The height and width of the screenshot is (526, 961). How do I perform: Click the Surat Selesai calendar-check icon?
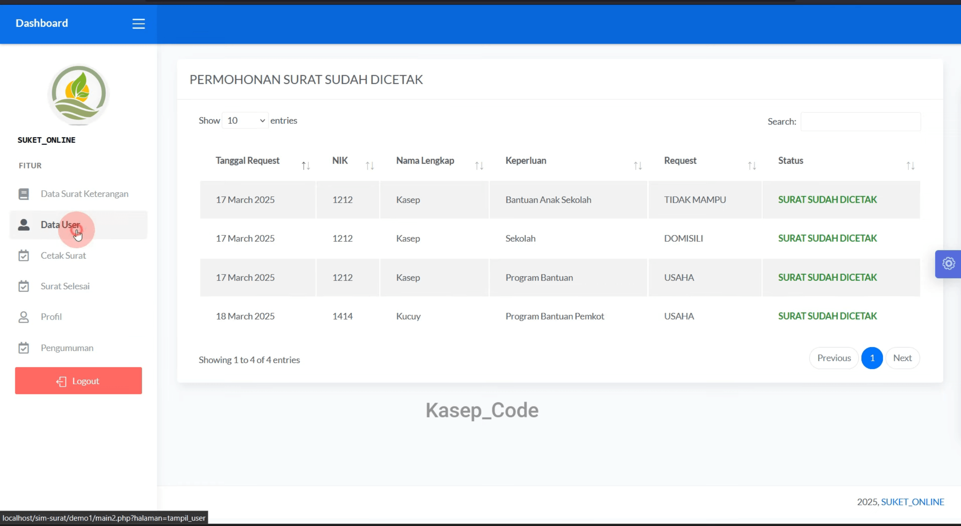point(24,286)
